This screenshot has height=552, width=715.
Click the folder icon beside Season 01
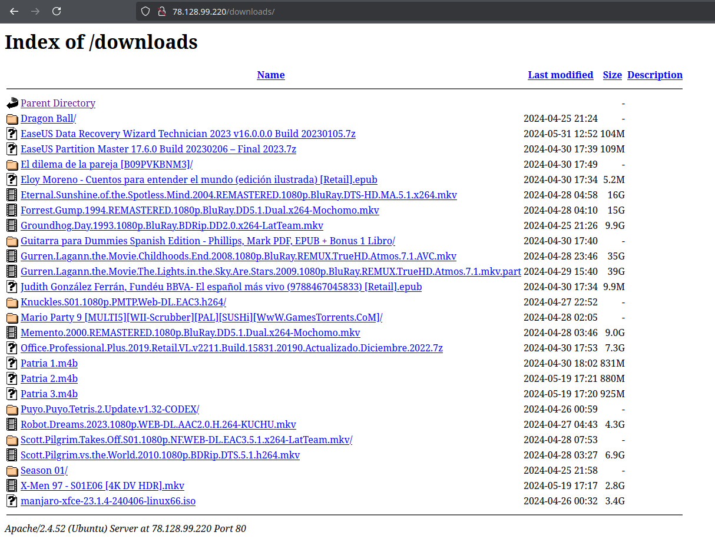coord(12,470)
